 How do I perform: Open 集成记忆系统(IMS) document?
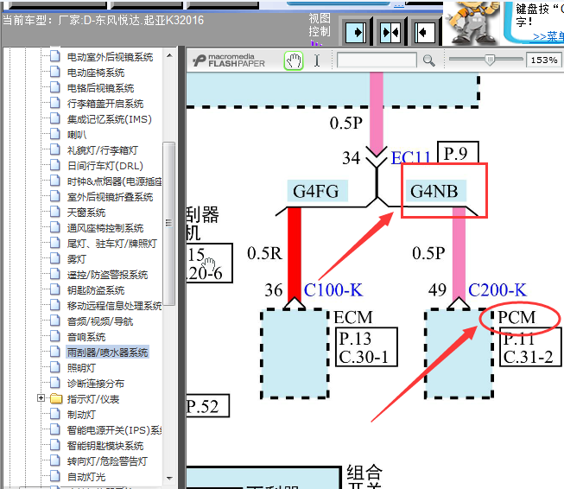[x=110, y=119]
